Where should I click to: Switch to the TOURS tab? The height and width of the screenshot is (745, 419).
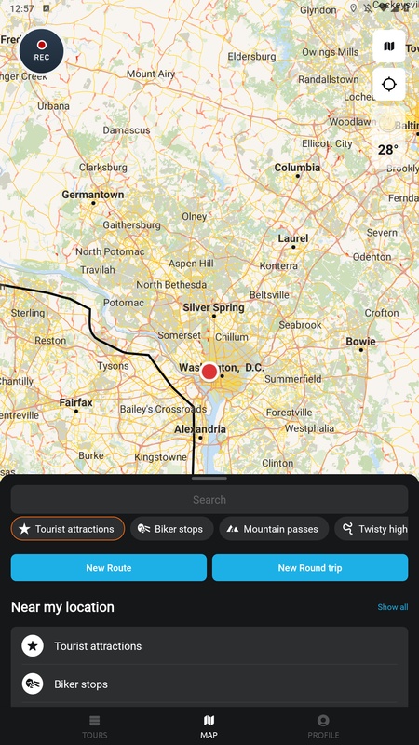95,726
